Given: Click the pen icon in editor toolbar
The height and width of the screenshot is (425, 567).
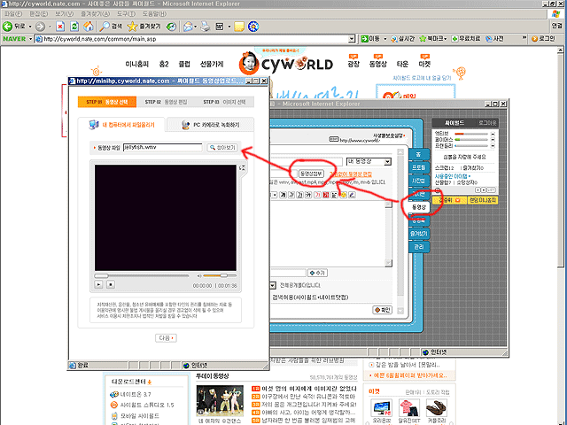Looking at the screenshot, I should [352, 195].
